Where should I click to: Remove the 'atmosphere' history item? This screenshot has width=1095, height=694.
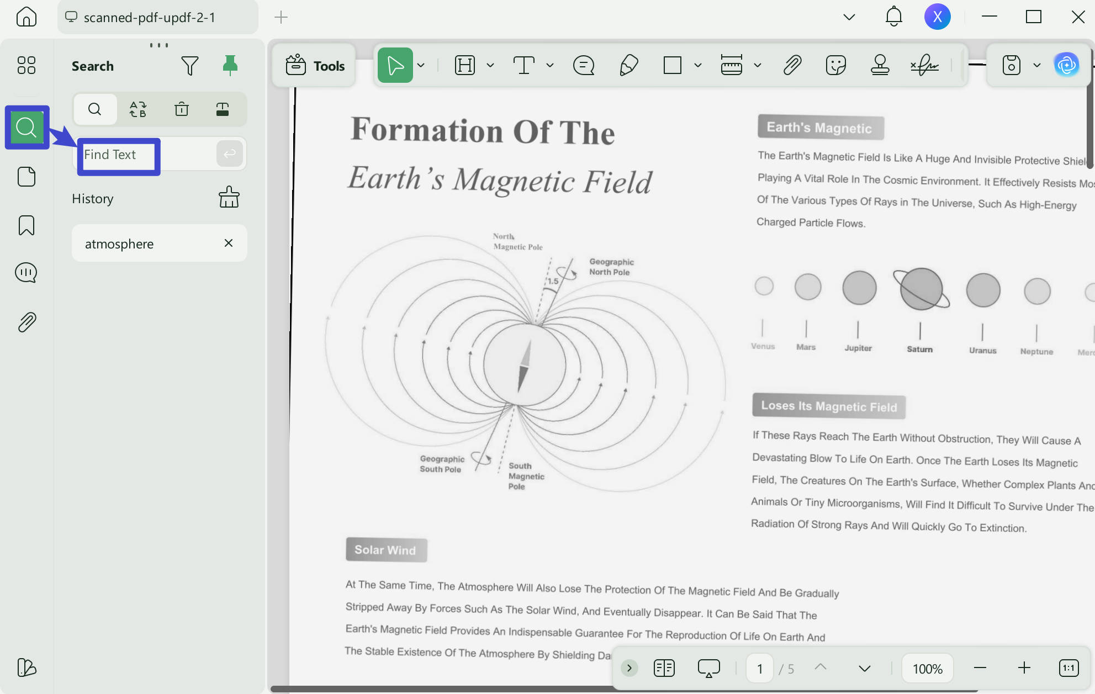pos(229,243)
